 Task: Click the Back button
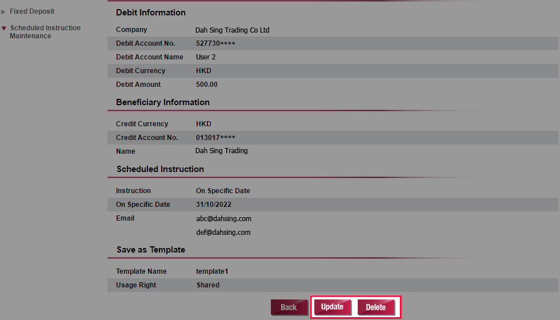[x=289, y=307]
